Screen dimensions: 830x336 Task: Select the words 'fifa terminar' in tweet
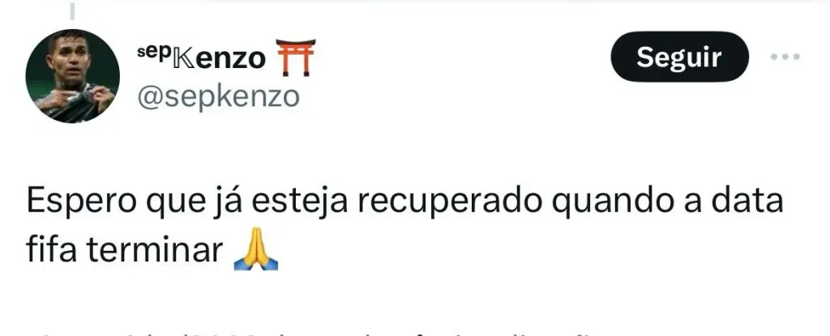[x=124, y=249]
